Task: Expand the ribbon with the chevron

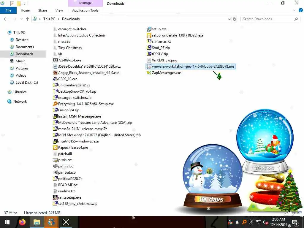Action: click(294, 10)
